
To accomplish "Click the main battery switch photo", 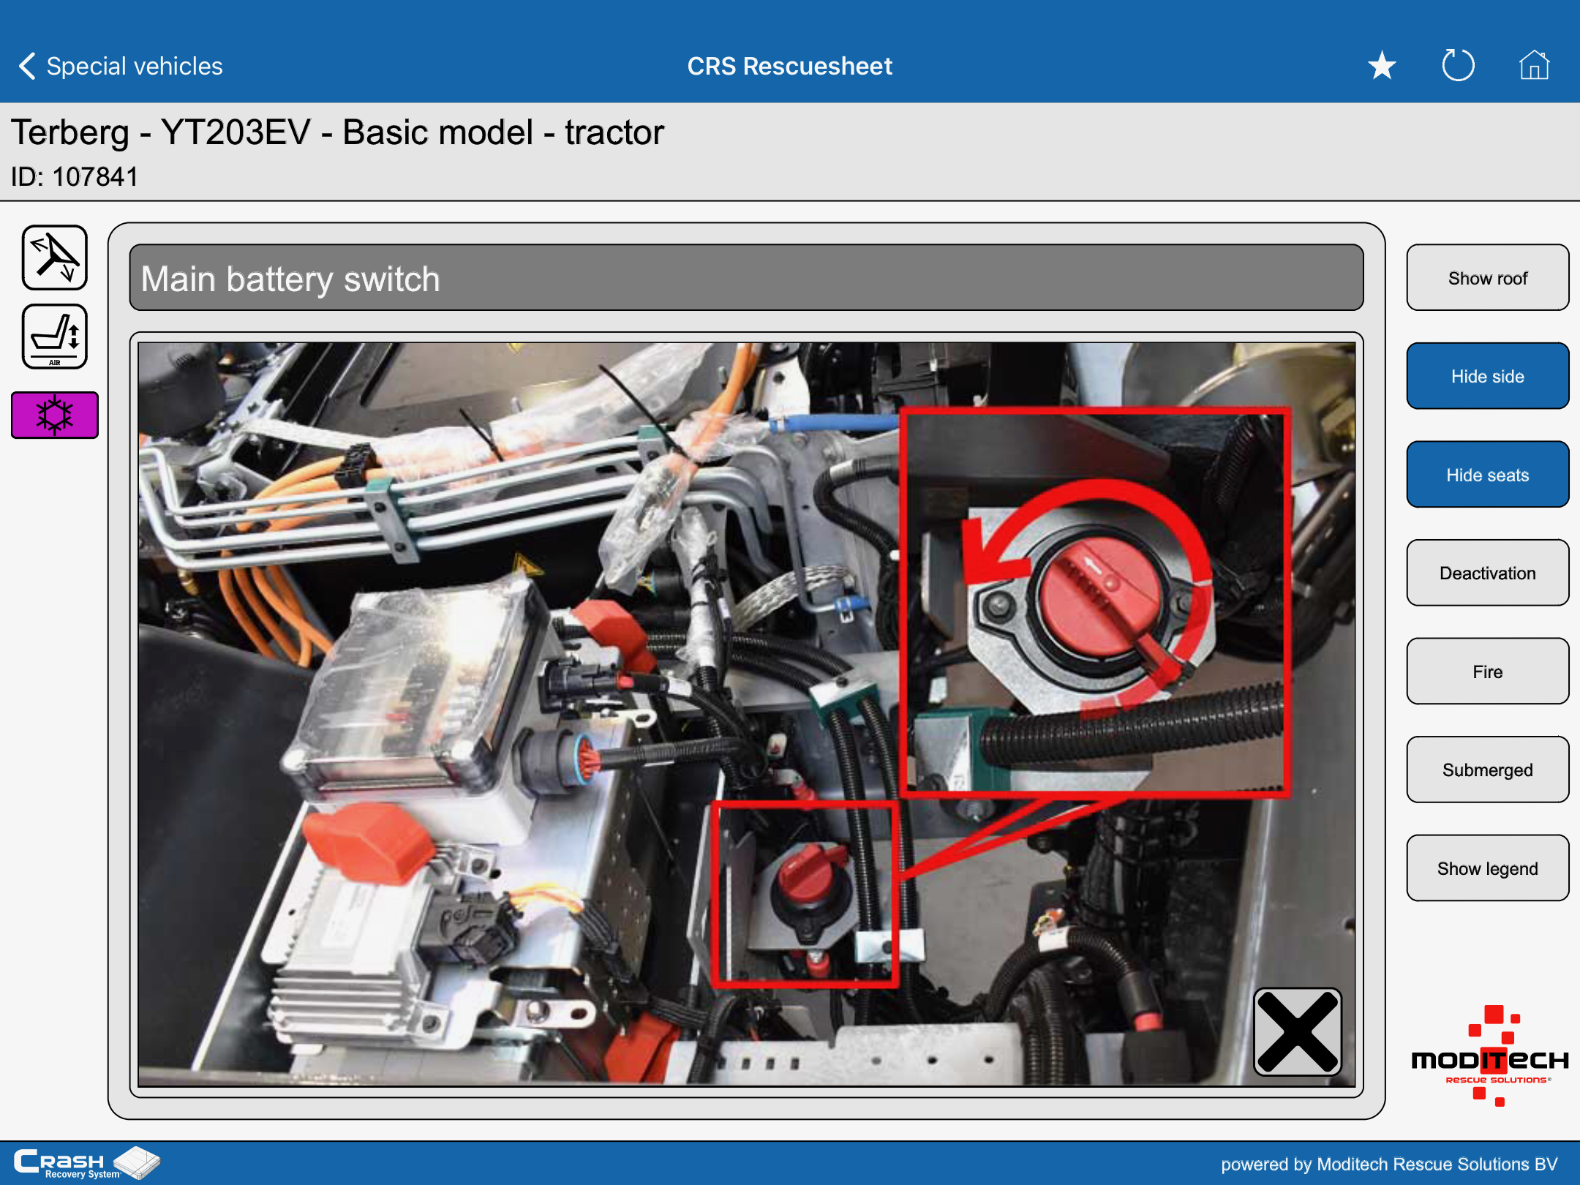I will [x=746, y=714].
